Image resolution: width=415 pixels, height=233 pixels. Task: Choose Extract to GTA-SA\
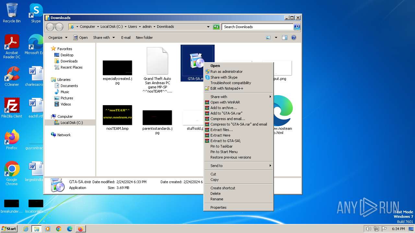(239, 141)
